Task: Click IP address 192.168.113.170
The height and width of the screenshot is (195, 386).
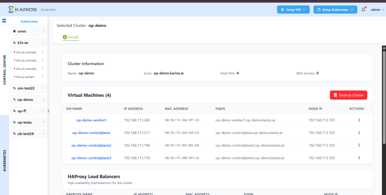Action: click(137, 158)
